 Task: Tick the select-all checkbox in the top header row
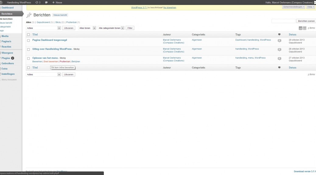pyautogui.click(x=28, y=35)
